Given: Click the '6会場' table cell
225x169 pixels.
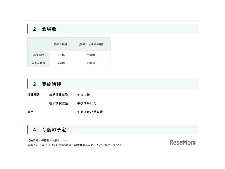Looking at the screenshot, I should [x=60, y=55].
